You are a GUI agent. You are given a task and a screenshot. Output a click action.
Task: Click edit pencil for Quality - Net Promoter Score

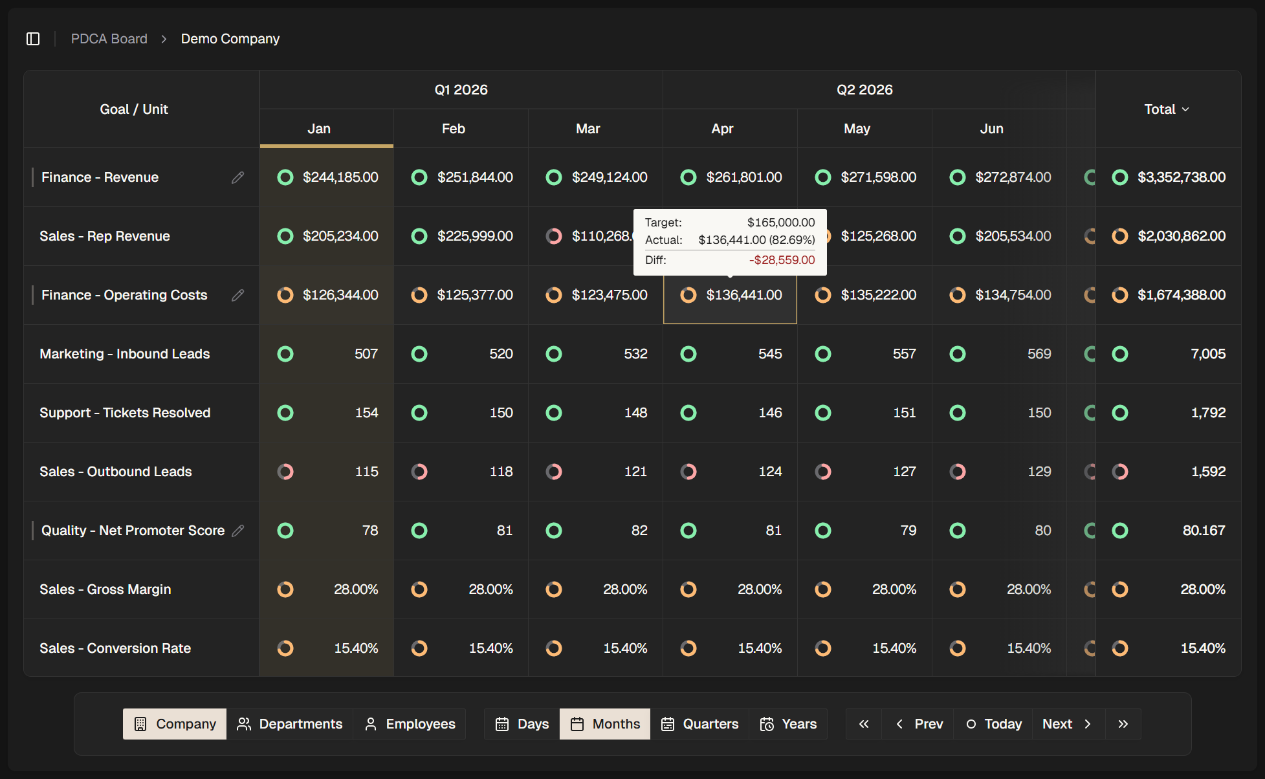(x=237, y=531)
